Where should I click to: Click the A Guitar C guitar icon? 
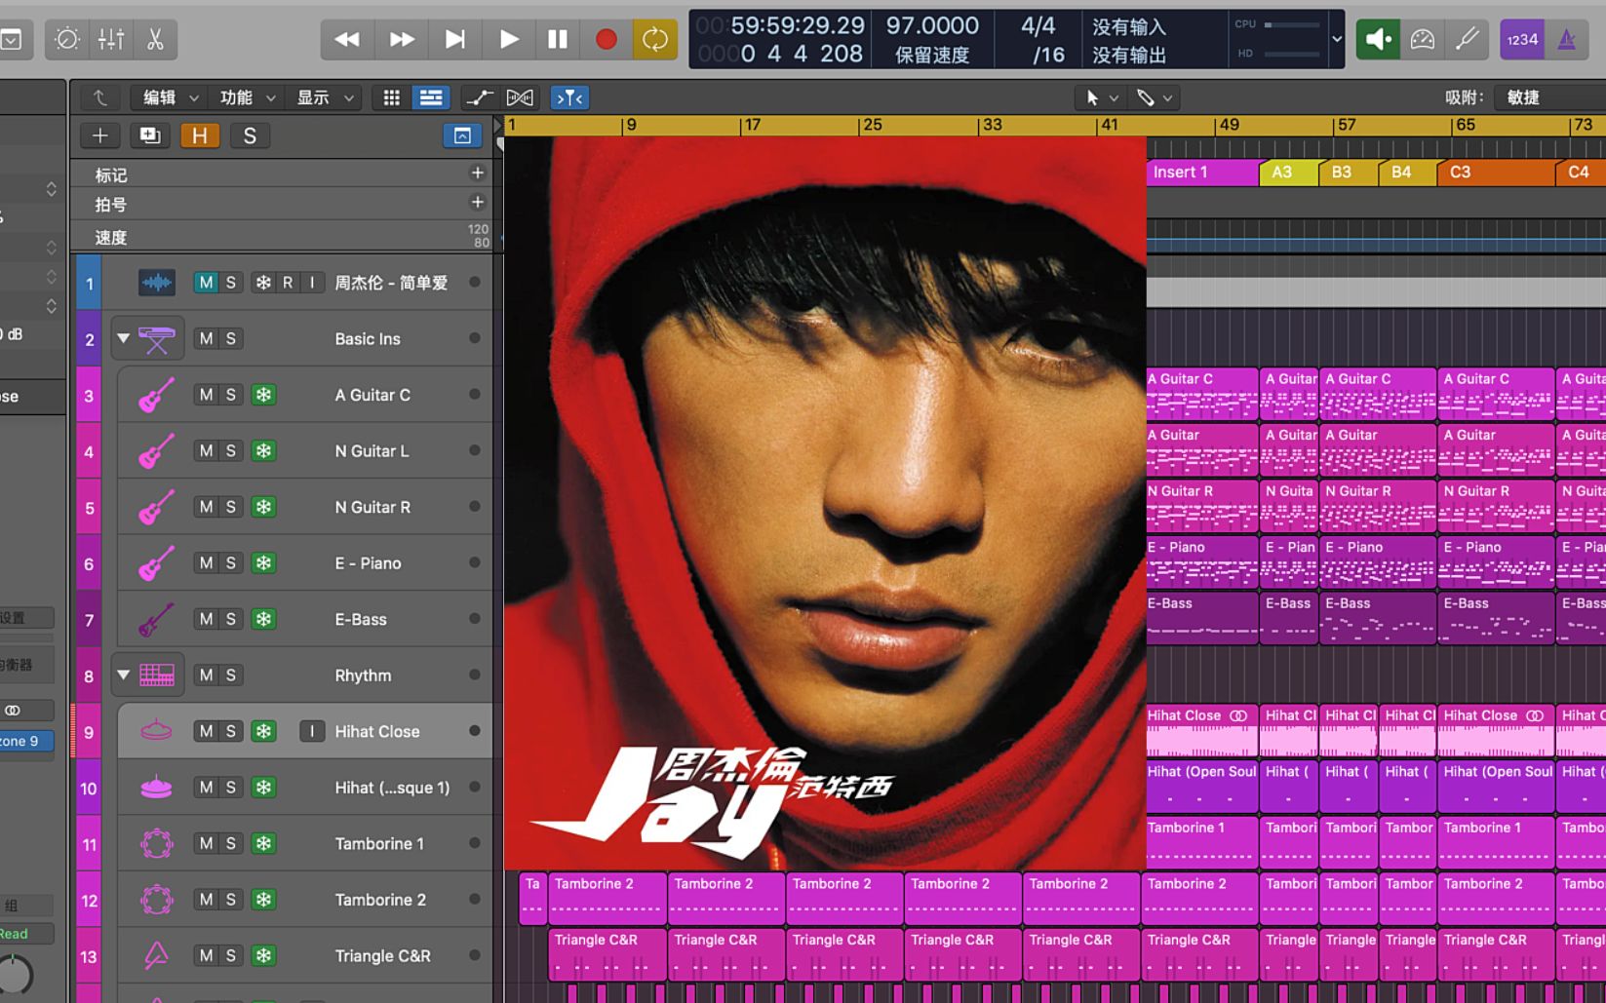point(156,395)
